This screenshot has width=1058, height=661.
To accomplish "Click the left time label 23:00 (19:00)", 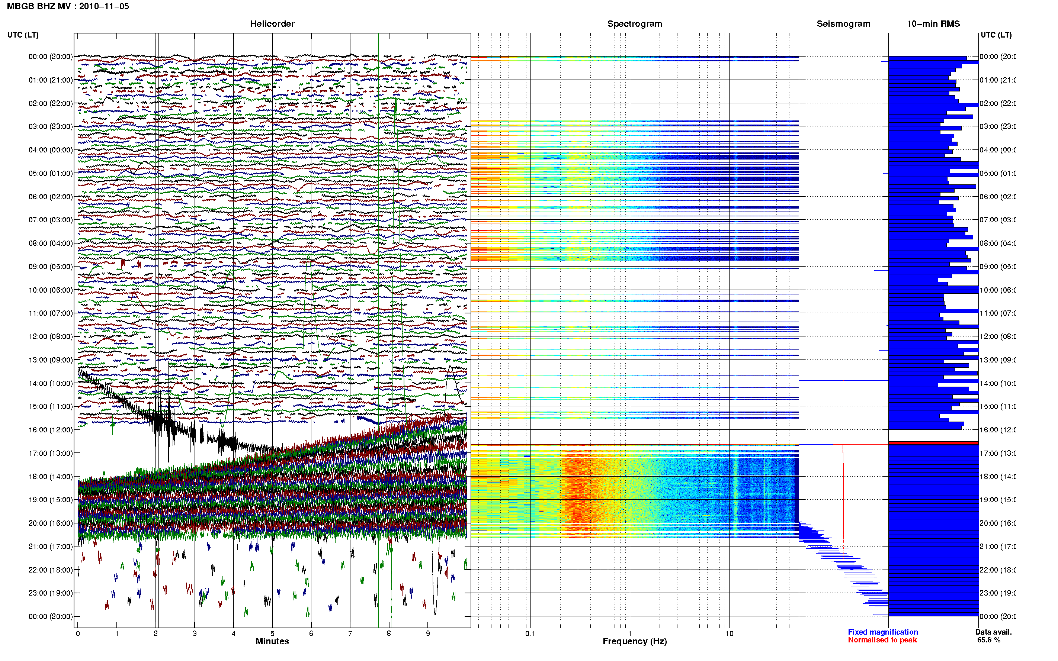I will pyautogui.click(x=51, y=593).
